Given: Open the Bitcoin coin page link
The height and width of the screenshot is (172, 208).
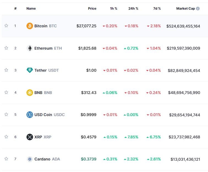Looking at the screenshot, I should 41,26.
